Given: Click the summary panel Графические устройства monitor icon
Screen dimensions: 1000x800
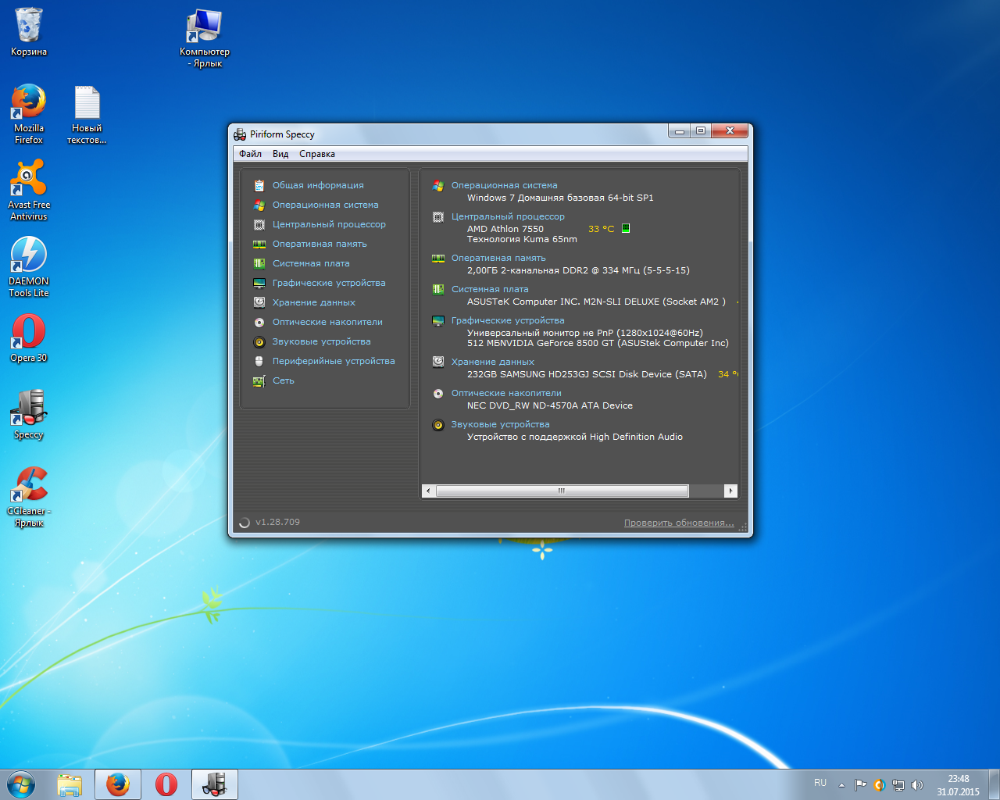Looking at the screenshot, I should 438,320.
